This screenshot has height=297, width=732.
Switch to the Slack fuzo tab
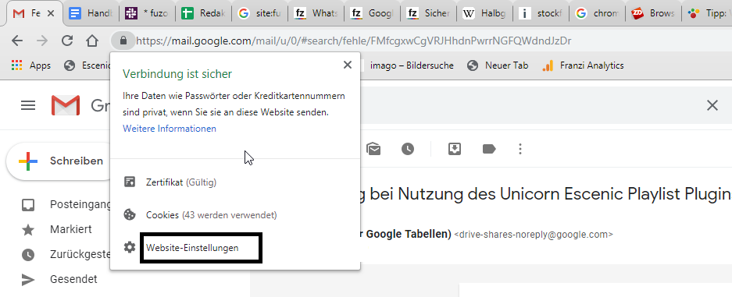[147, 13]
